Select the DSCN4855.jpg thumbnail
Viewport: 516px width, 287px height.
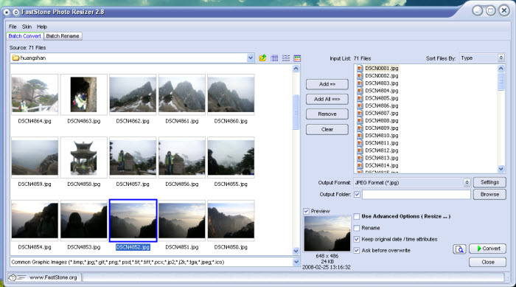coord(231,157)
